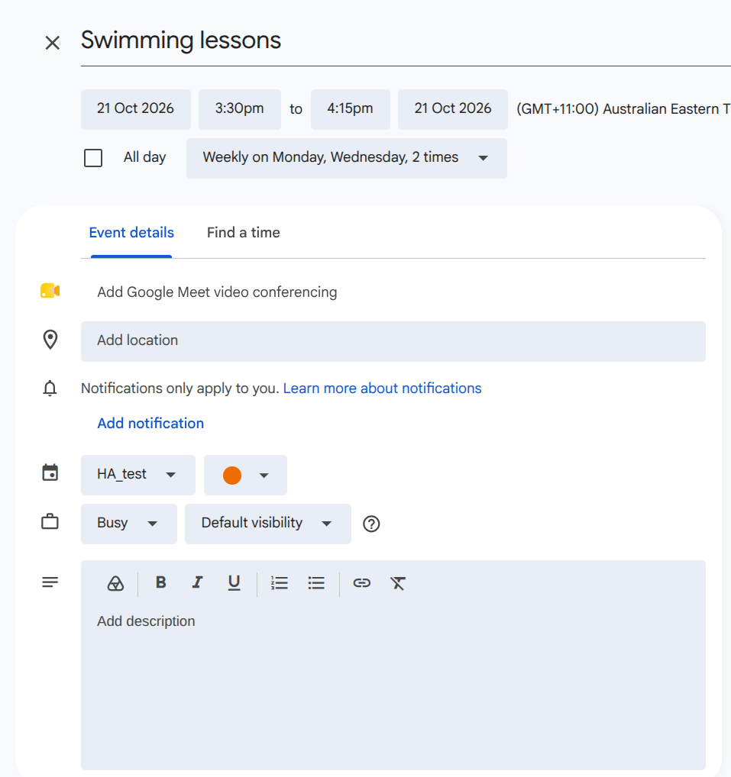
Task: Tick the All day checkbox
Action: pyautogui.click(x=93, y=158)
